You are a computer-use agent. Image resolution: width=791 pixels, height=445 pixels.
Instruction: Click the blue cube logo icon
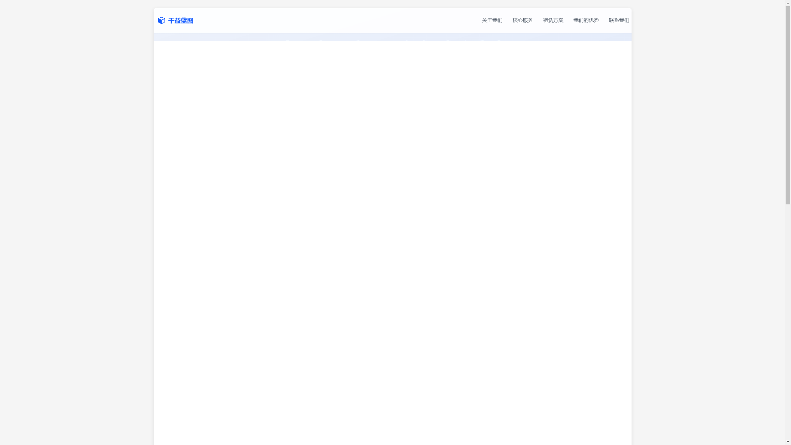coord(161,21)
